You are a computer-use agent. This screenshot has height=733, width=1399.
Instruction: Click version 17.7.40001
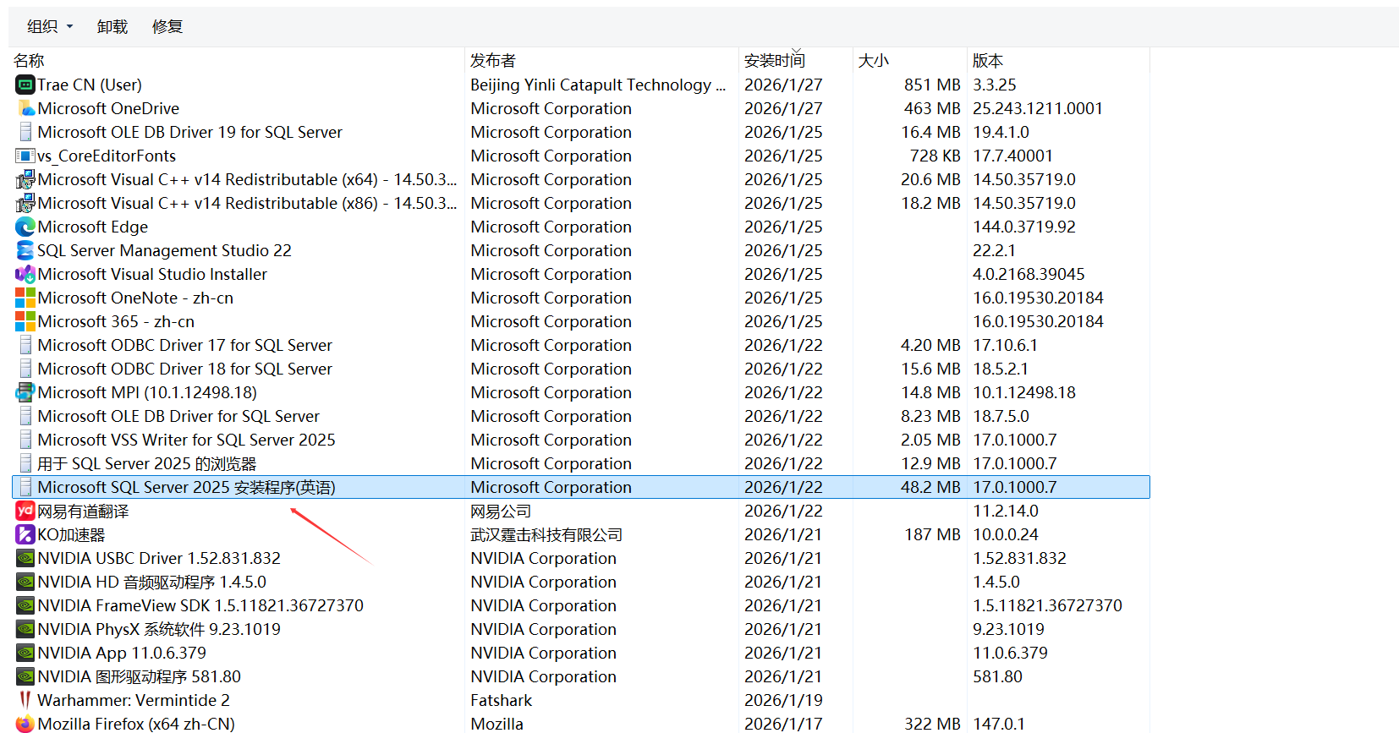click(1012, 156)
